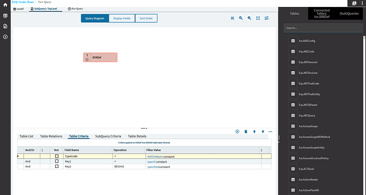This screenshot has height=195, width=366.
Task: Select the Query Diagram view button
Action: 95,18
